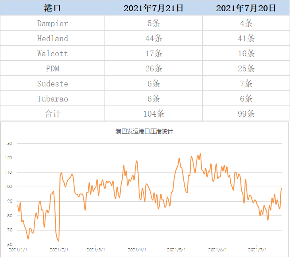The image size is (290, 258).
Task: Click the PDM 26条 value
Action: pos(154,69)
